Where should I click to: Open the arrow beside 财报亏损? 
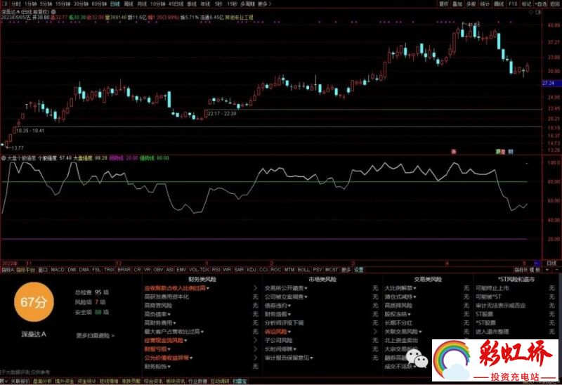[x=255, y=348]
